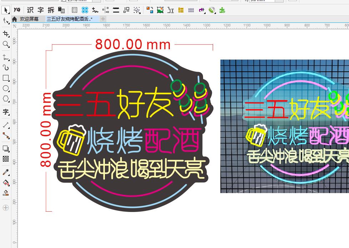
Task: Activate the Crop tool
Action: (x=6, y=34)
